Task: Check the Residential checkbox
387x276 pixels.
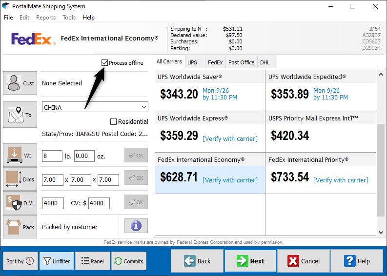Action: (113, 121)
